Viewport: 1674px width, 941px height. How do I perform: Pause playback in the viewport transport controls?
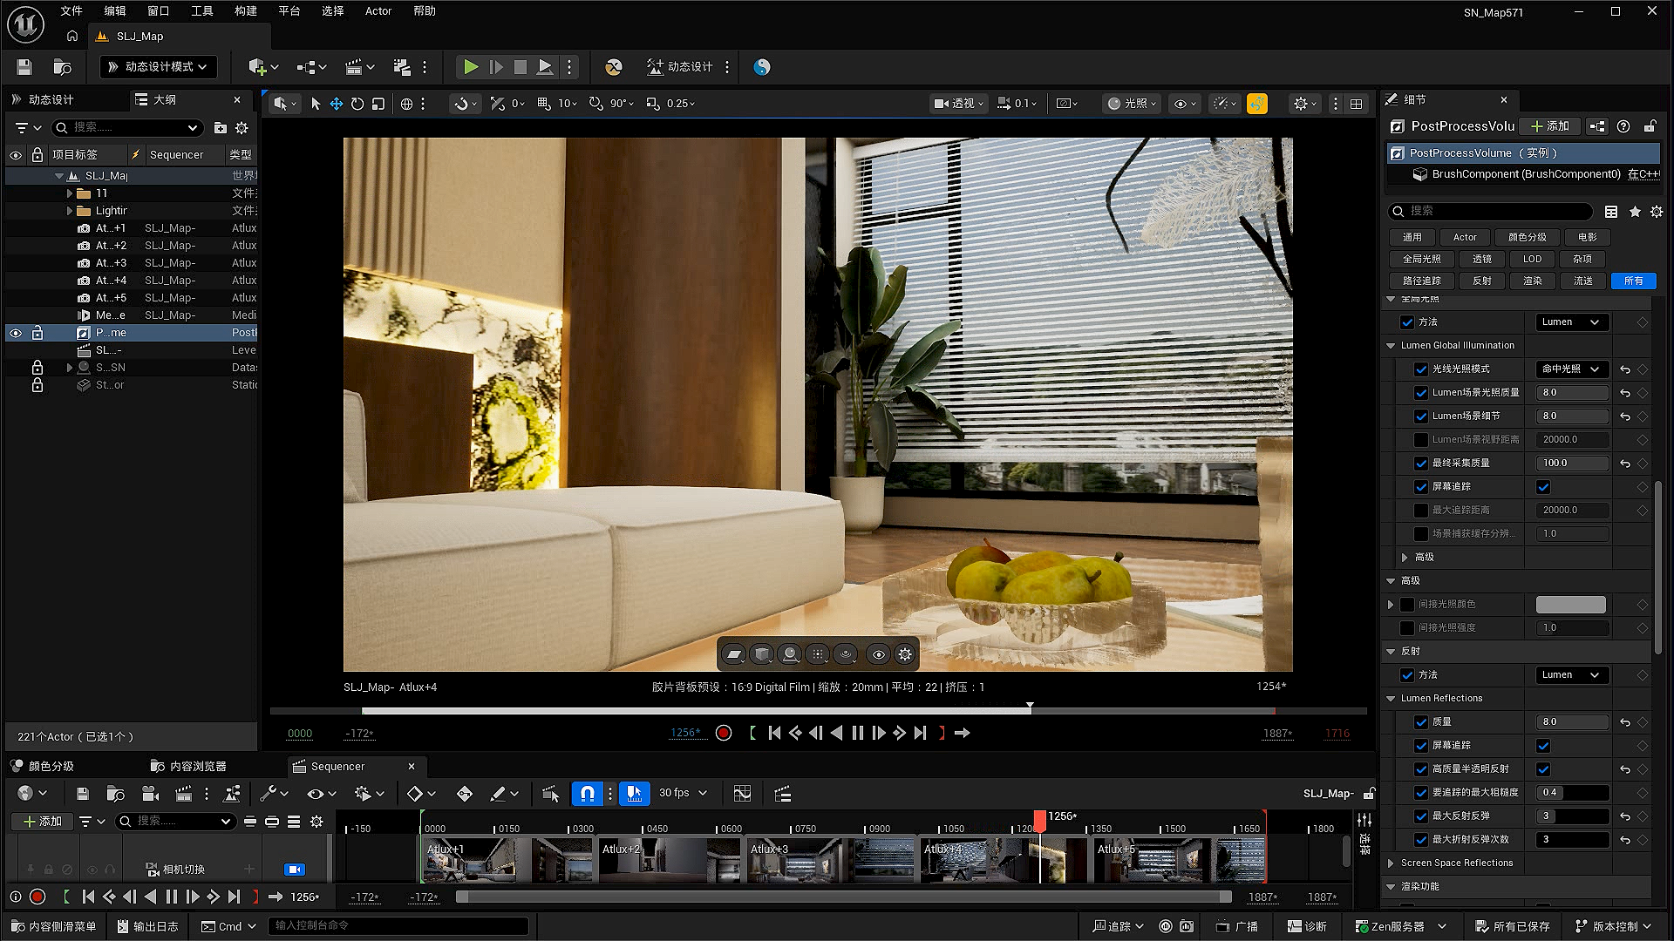pos(857,734)
